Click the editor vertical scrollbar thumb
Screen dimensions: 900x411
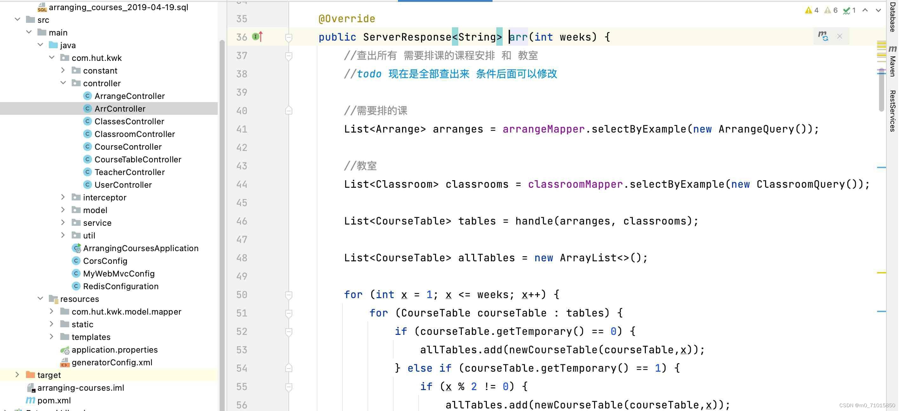tap(882, 91)
